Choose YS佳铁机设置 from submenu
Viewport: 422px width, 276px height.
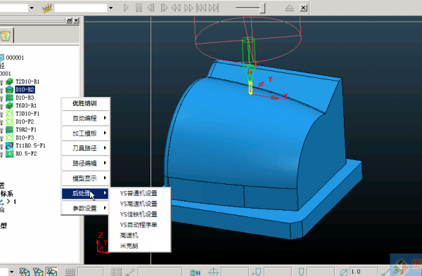click(139, 214)
